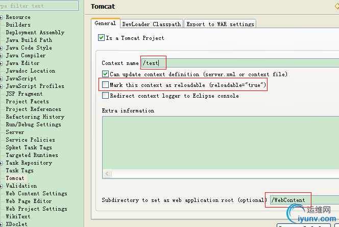This screenshot has height=227, width=339.
Task: Select Java Compiler label
Action: coord(26,55)
